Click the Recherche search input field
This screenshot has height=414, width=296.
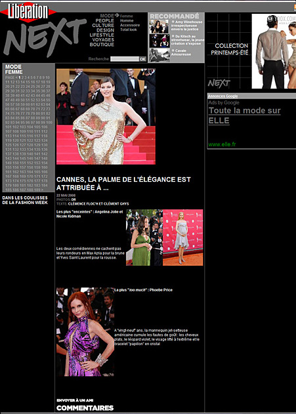[x=125, y=59]
